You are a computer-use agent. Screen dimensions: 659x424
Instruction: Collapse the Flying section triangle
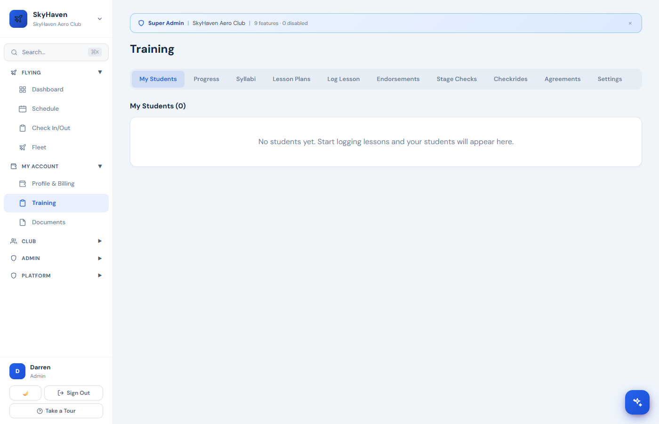pos(99,72)
